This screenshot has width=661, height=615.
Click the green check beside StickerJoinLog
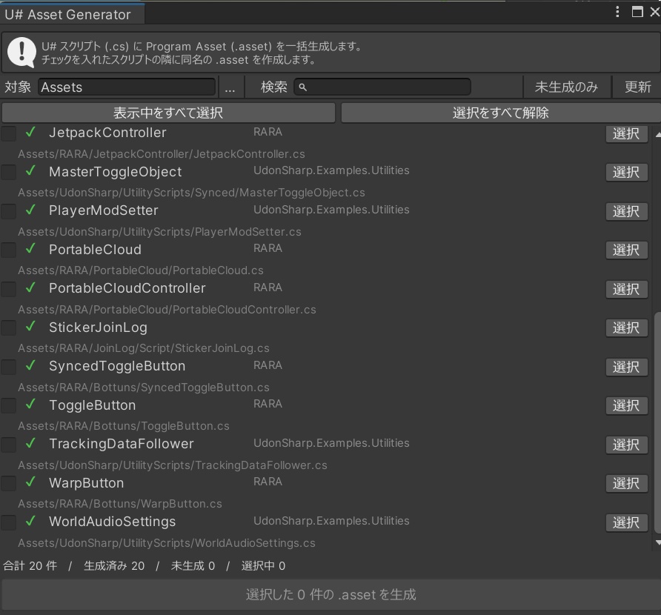30,326
